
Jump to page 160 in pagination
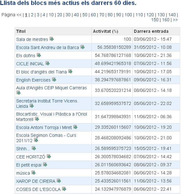click(166, 20)
